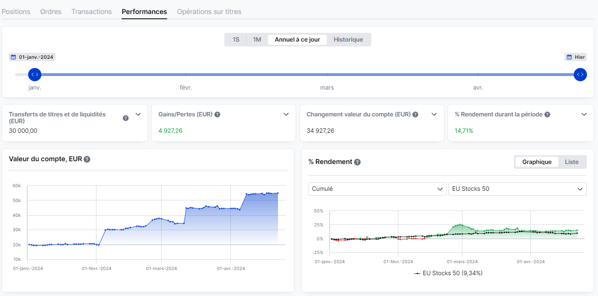Click 01-févr.-2024 label on account value chart
Viewport: 598px width, 296px height.
(97, 268)
